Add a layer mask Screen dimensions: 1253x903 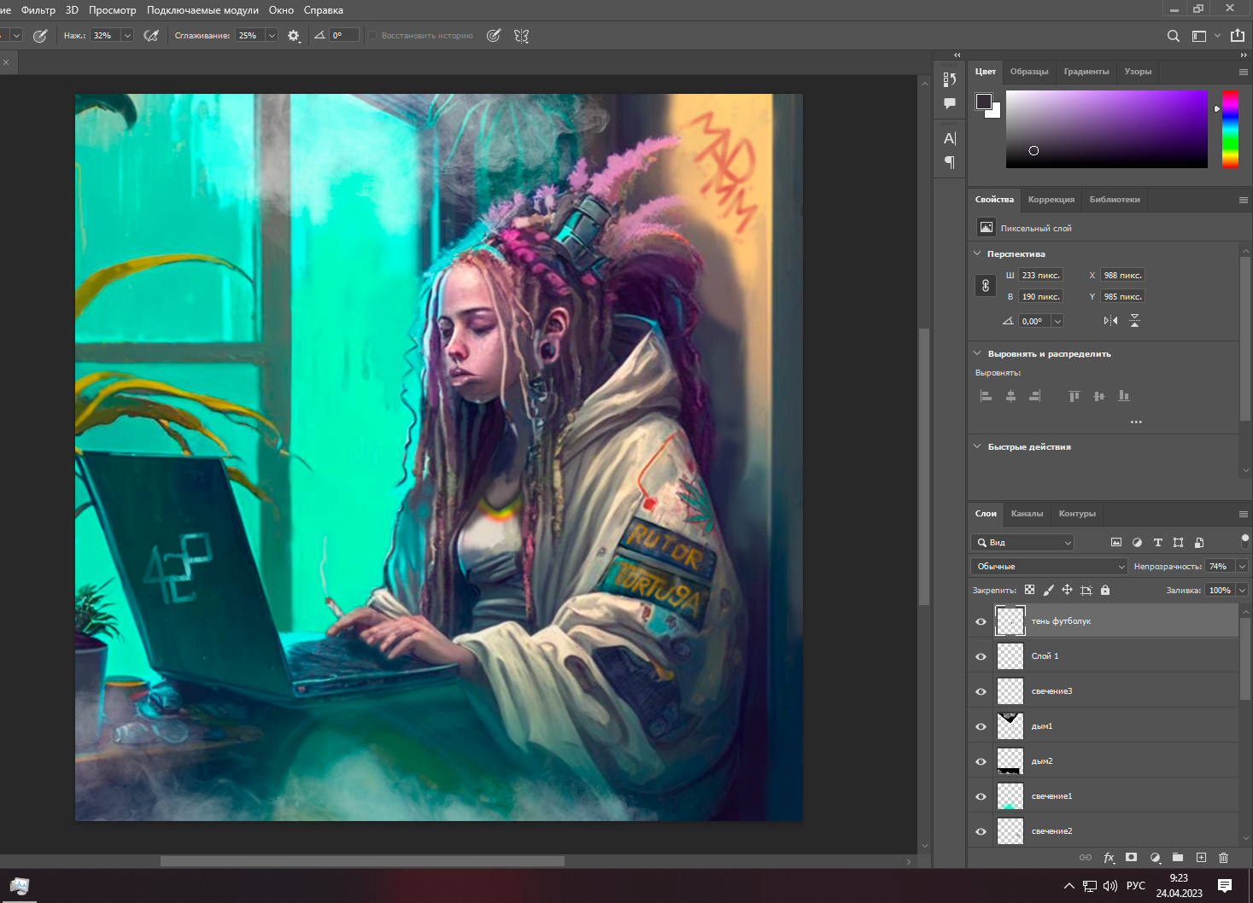pyautogui.click(x=1132, y=858)
